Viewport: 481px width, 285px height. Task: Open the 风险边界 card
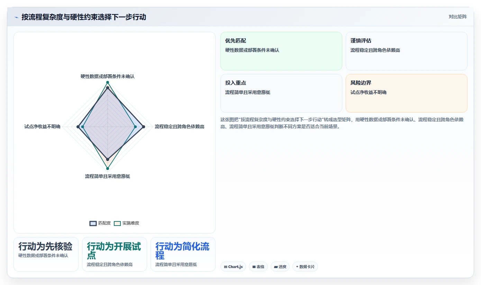coord(407,93)
